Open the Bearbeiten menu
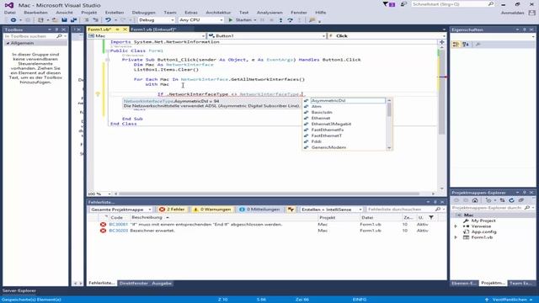Viewport: 539px width, 303px height. point(35,13)
